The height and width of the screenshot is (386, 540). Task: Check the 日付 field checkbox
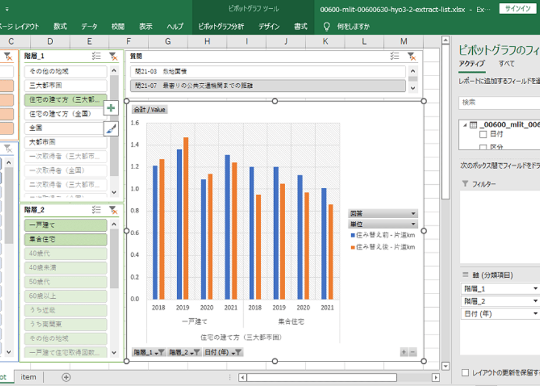(483, 134)
